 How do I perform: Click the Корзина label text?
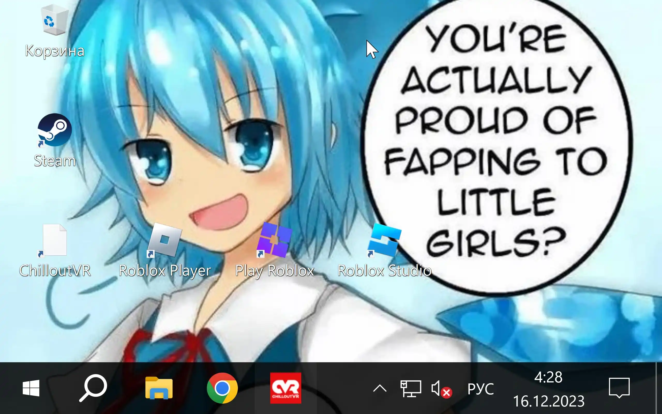[55, 51]
